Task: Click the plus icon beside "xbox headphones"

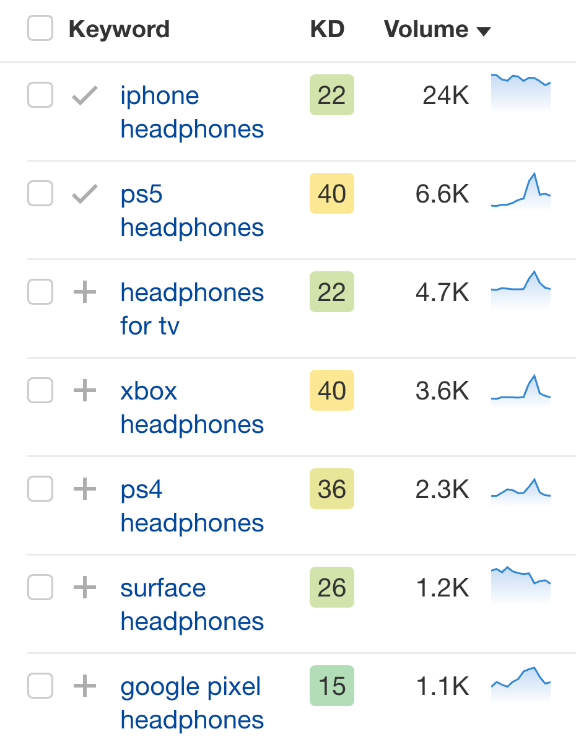Action: (84, 390)
